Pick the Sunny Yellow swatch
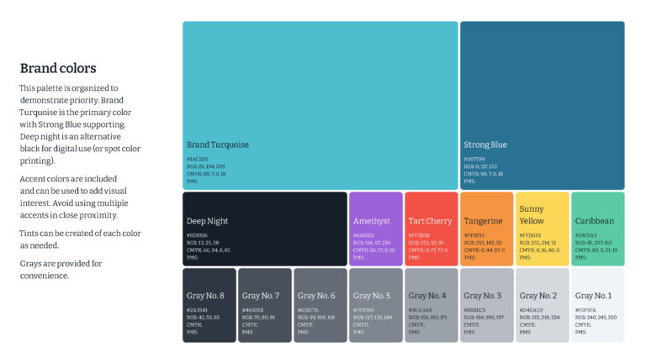 [x=543, y=229]
